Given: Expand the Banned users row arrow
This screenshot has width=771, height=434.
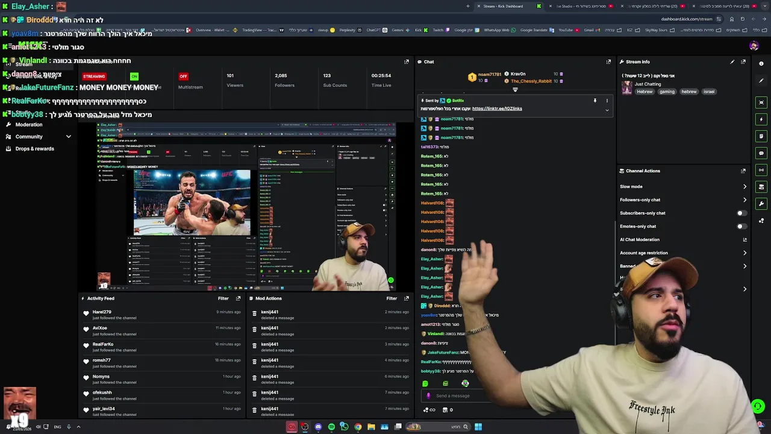Looking at the screenshot, I should point(744,266).
